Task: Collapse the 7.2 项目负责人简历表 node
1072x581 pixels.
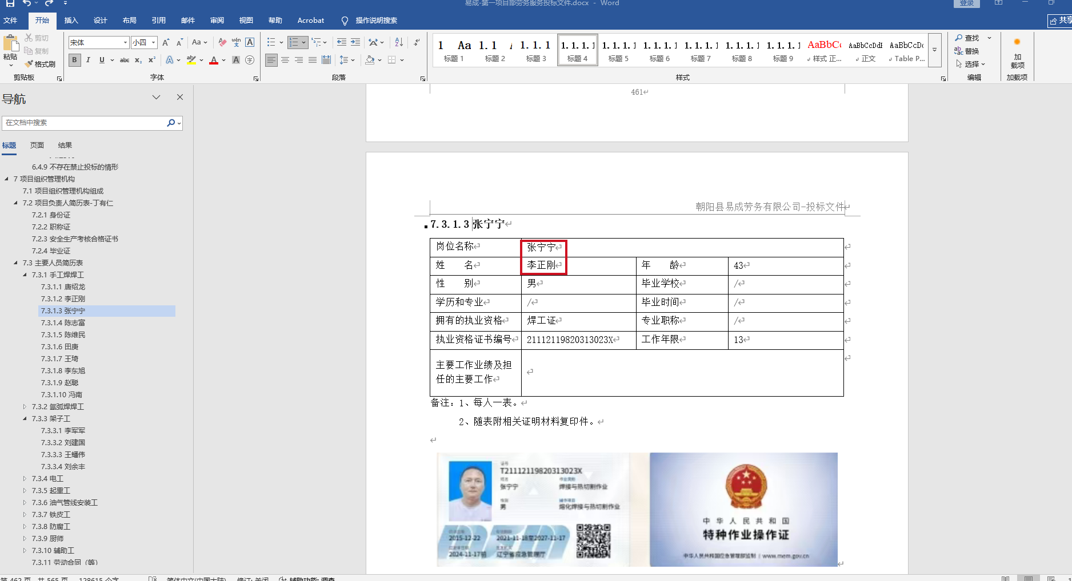Action: point(15,203)
